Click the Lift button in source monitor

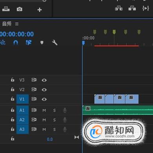[6, 9]
